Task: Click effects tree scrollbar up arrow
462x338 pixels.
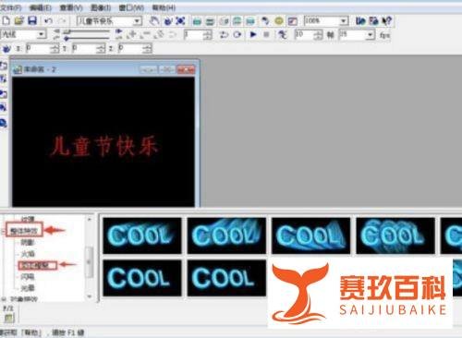Action: [90, 219]
